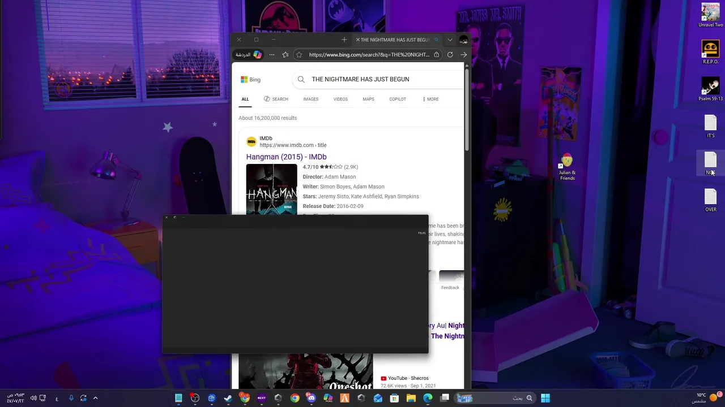
Task: Open the Hangman (2015) - IMDb link
Action: 286,157
